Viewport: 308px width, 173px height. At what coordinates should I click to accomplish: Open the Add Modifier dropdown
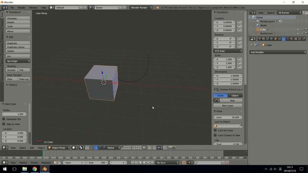pos(278,52)
